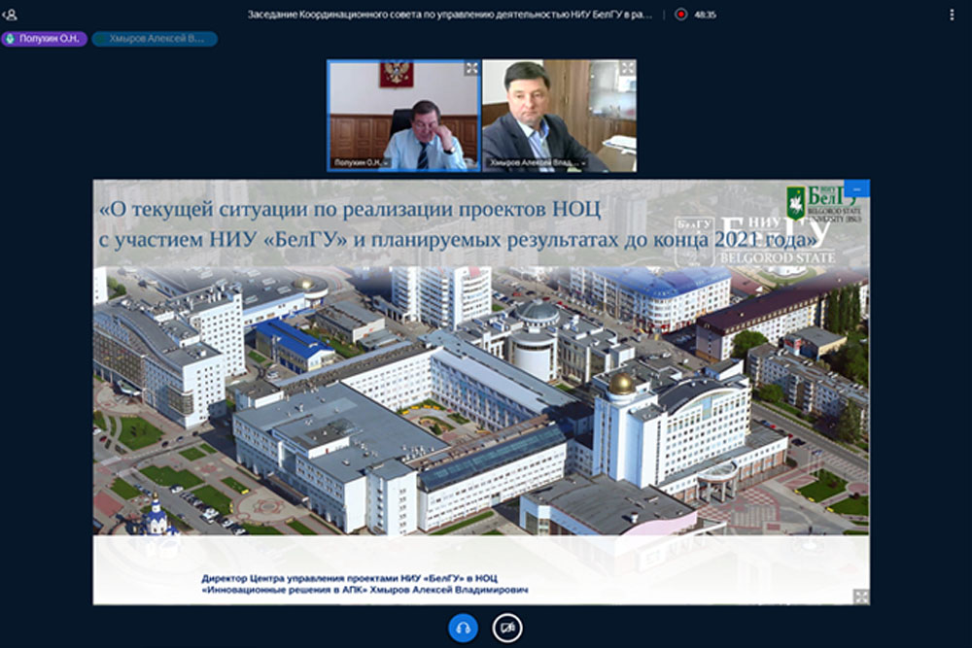Select the Полухин О.Н. talking indicator
This screenshot has width=972, height=648.
(45, 39)
